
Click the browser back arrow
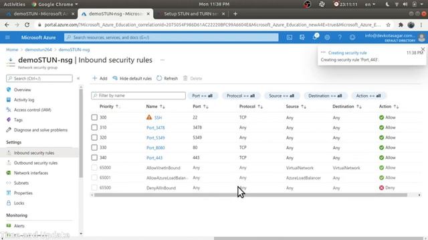click(7, 25)
